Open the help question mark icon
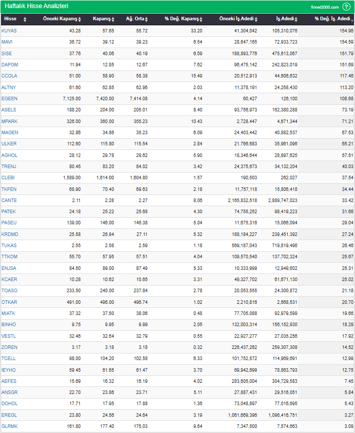 346,7
